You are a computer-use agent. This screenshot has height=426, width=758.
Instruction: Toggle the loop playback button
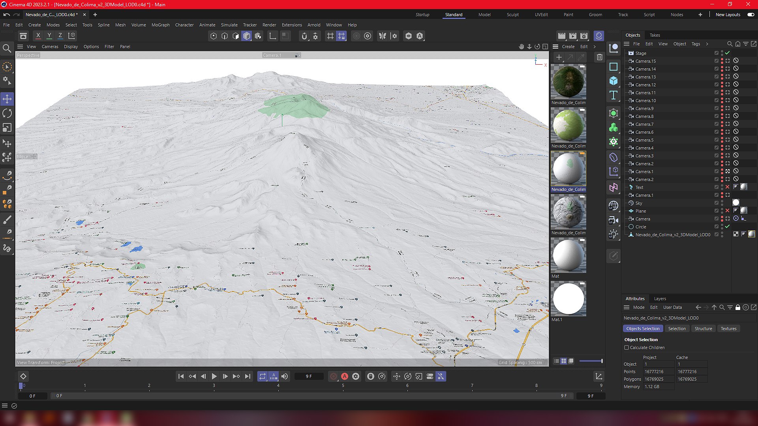pyautogui.click(x=263, y=377)
